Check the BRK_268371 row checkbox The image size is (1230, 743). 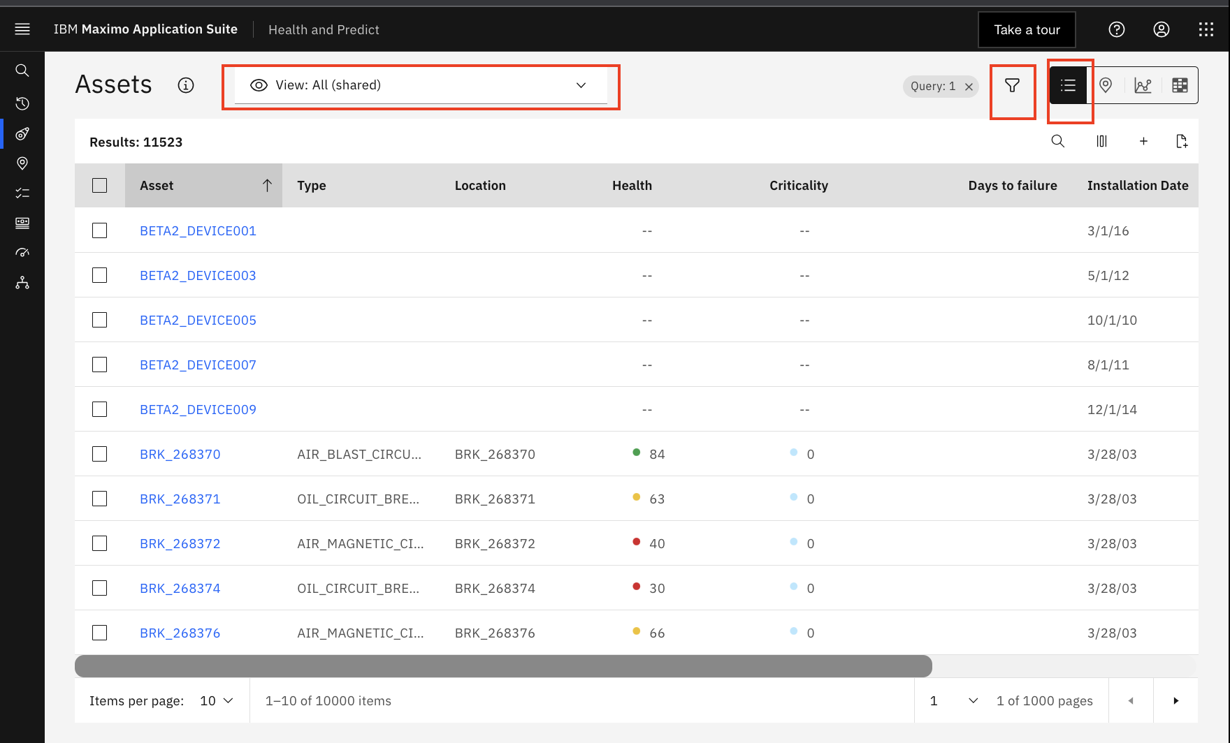click(100, 499)
